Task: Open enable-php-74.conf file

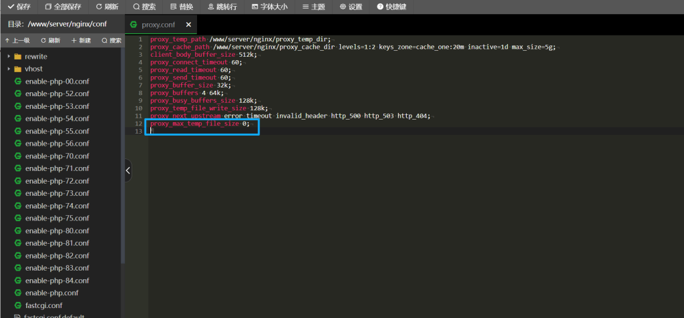Action: (57, 206)
